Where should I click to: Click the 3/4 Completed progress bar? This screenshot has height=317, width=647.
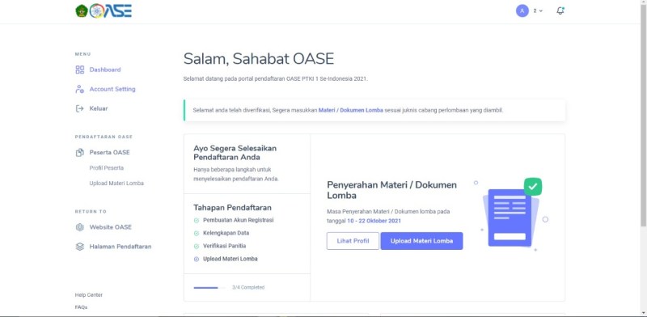pos(209,288)
